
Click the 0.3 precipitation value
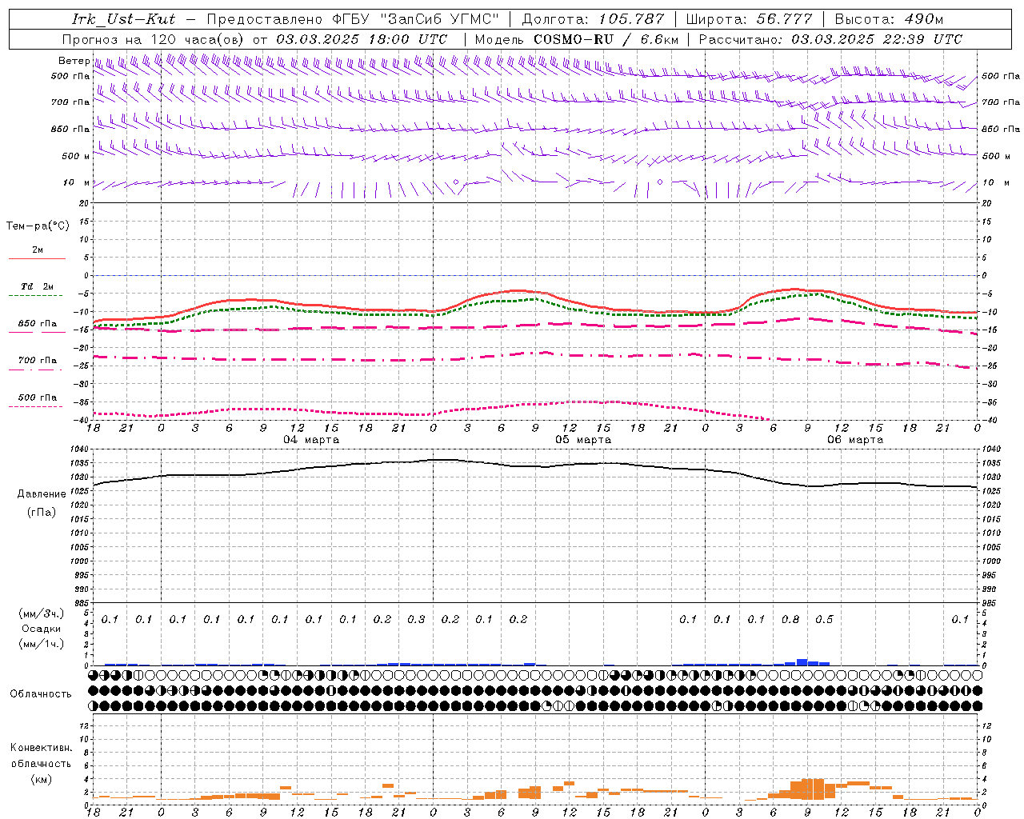click(x=416, y=619)
